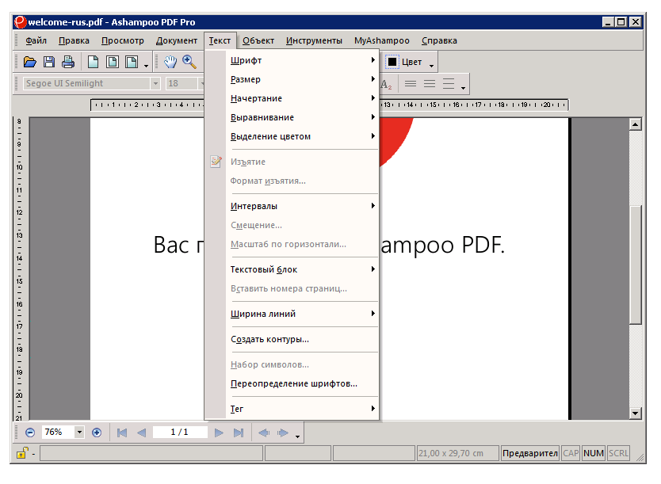Click the security lock icon in status bar
Viewport: 661px width, 484px height.
pos(22,453)
